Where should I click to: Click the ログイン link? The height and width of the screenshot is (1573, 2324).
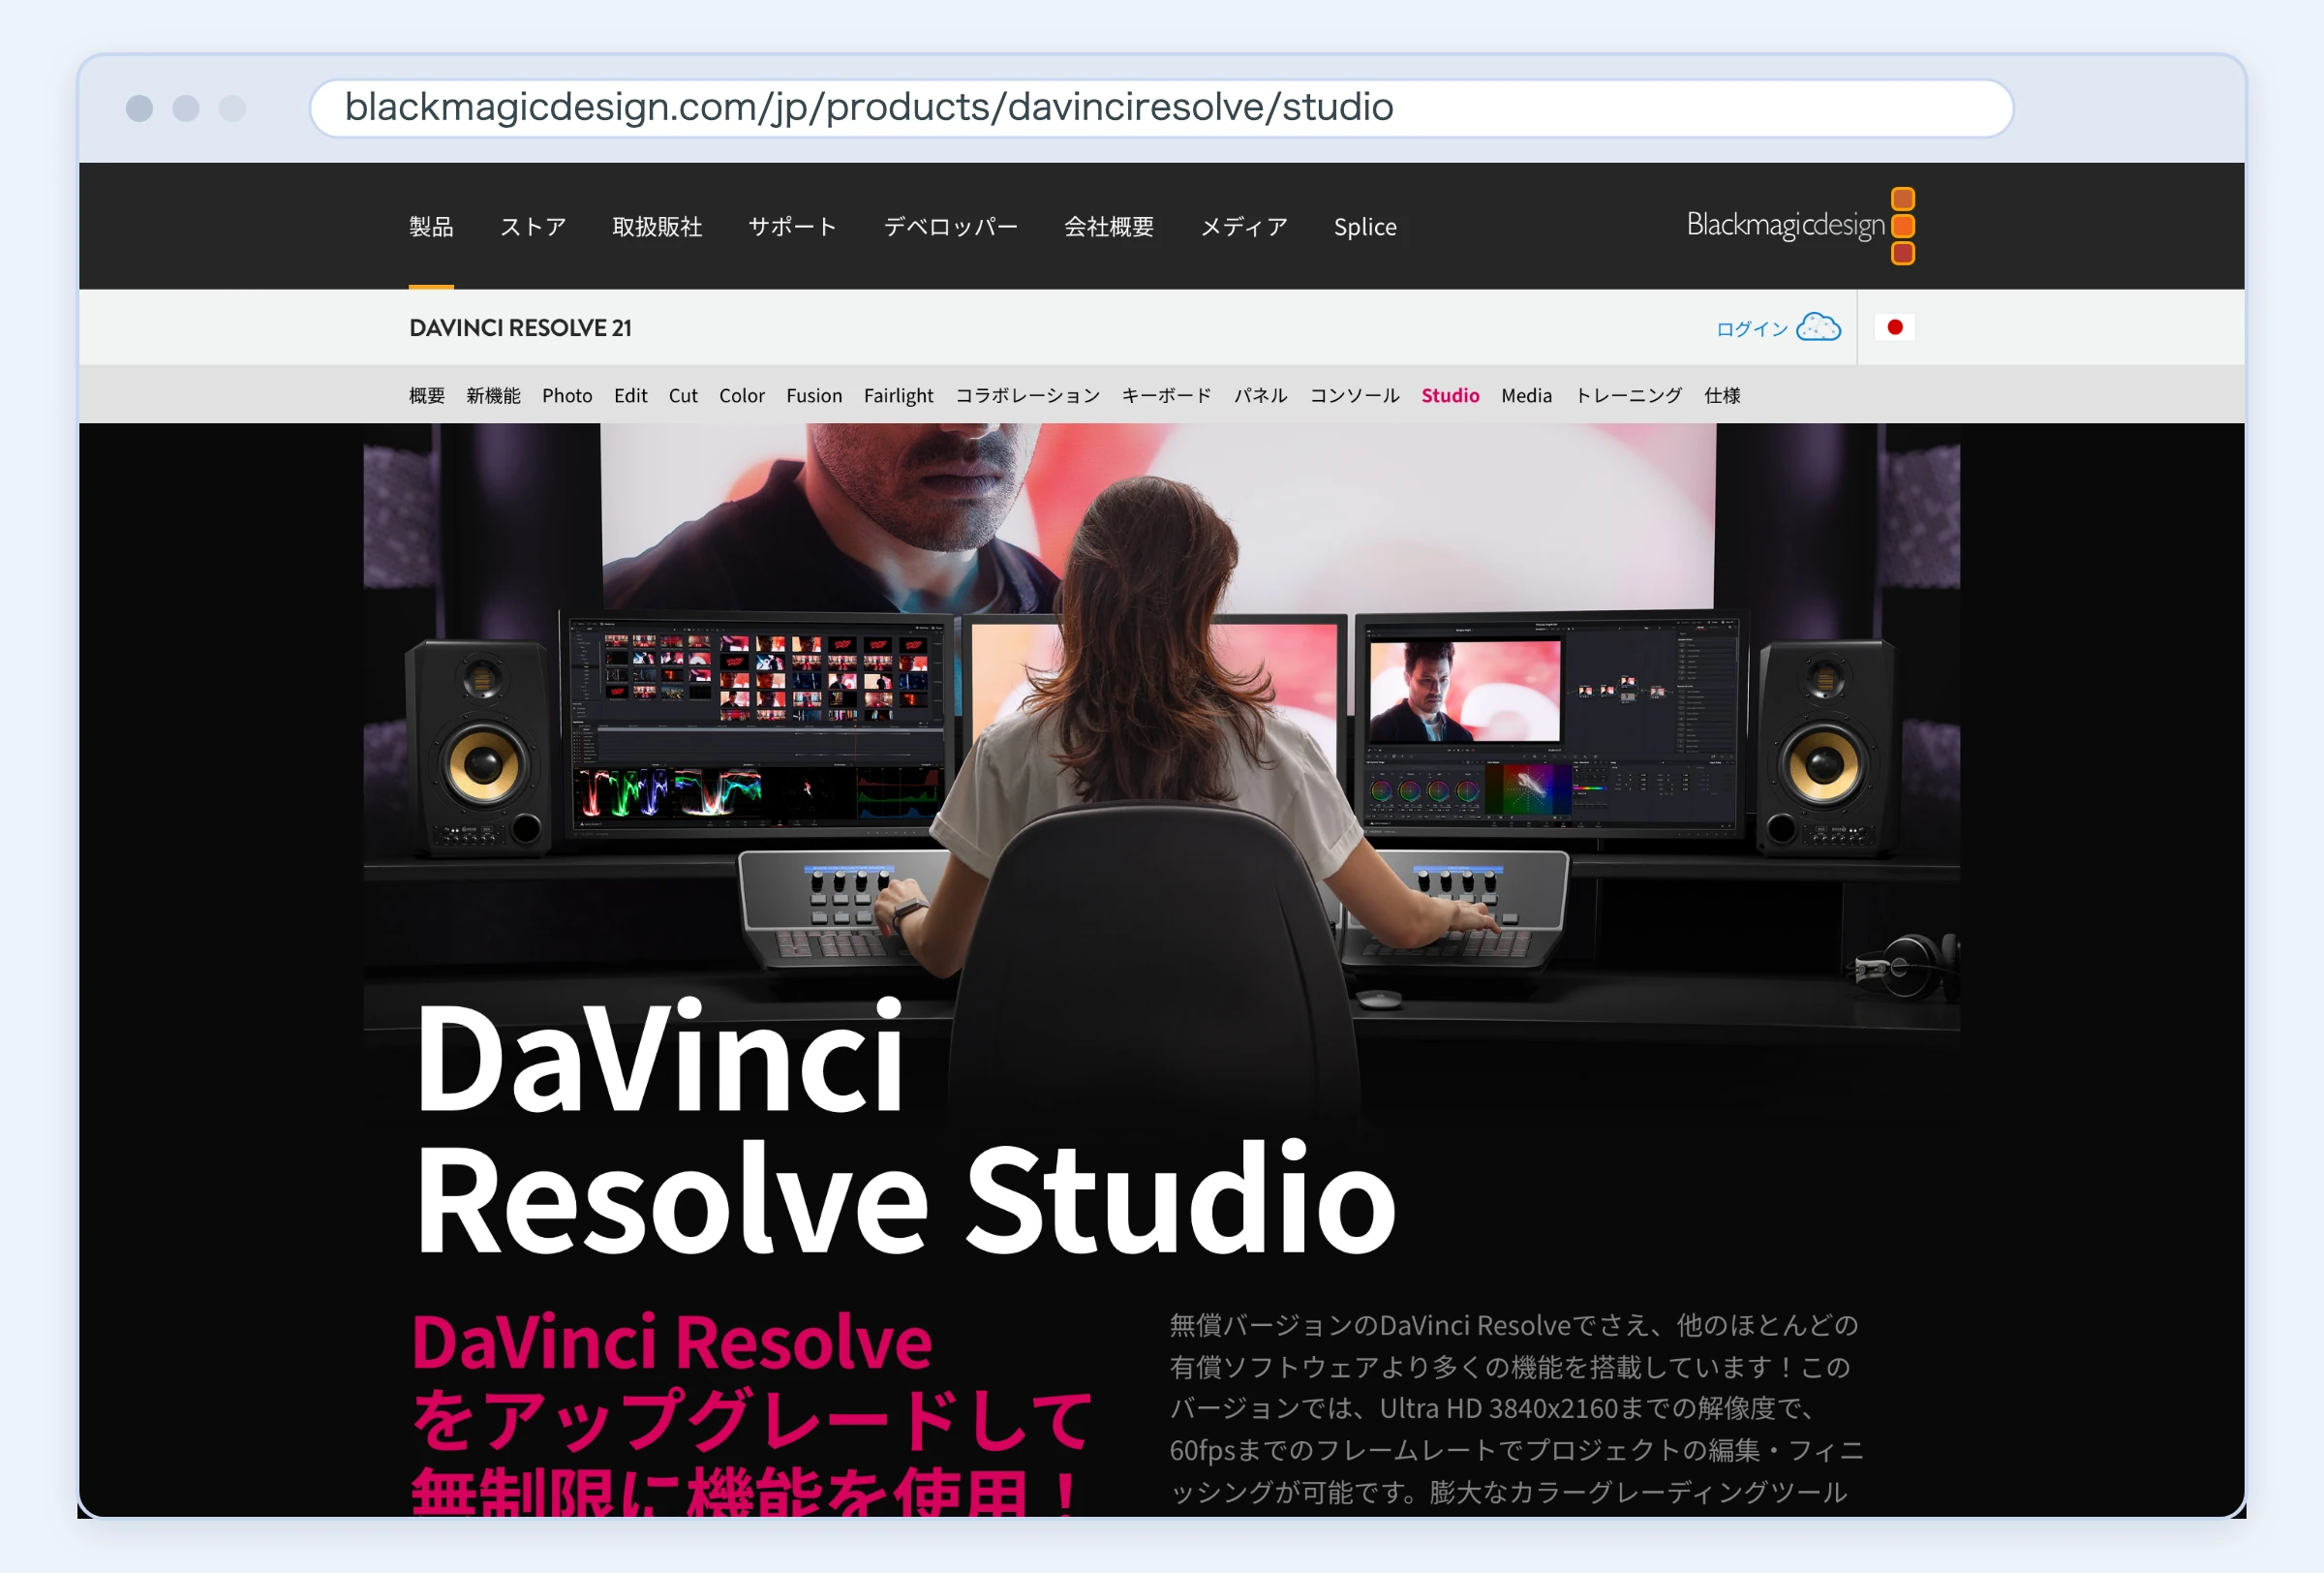pyautogui.click(x=1751, y=329)
